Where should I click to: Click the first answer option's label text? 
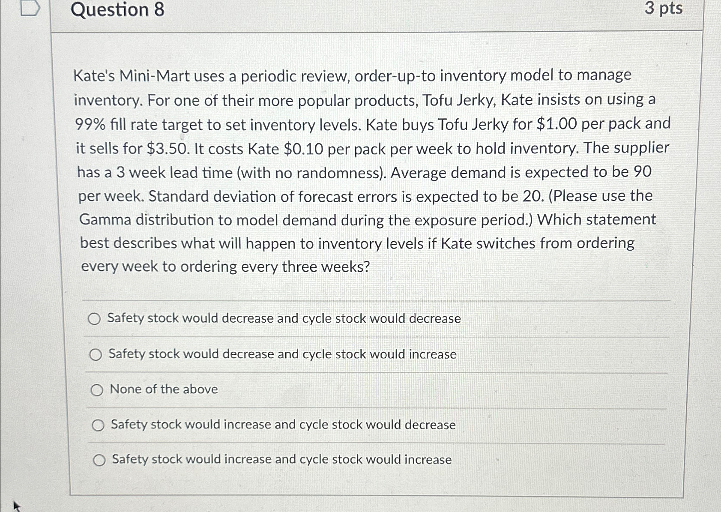tap(284, 318)
